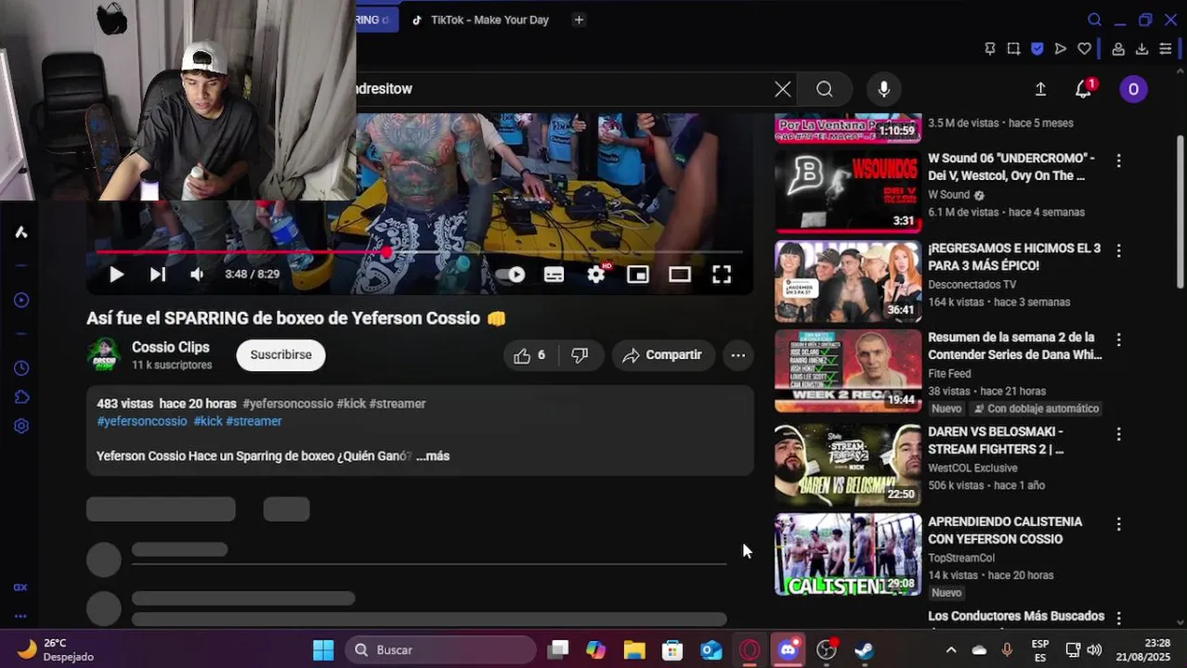Image resolution: width=1187 pixels, height=668 pixels.
Task: Open Windows Start menu
Action: (323, 650)
